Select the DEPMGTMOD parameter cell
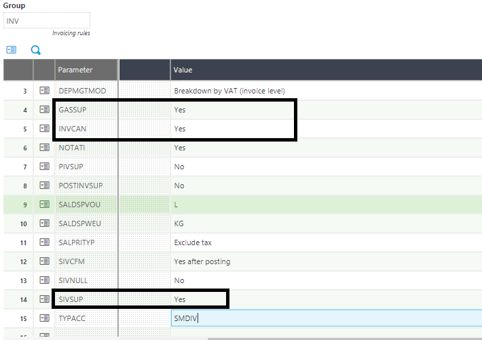This screenshot has width=482, height=340. [x=86, y=91]
